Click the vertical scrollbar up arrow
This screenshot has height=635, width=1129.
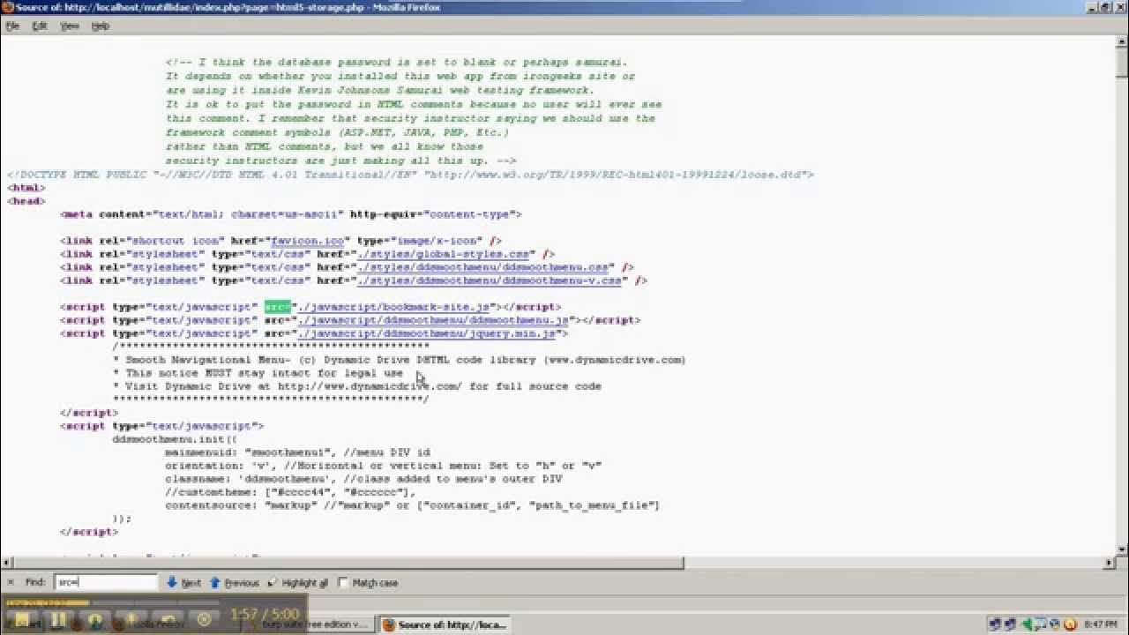click(x=1122, y=41)
